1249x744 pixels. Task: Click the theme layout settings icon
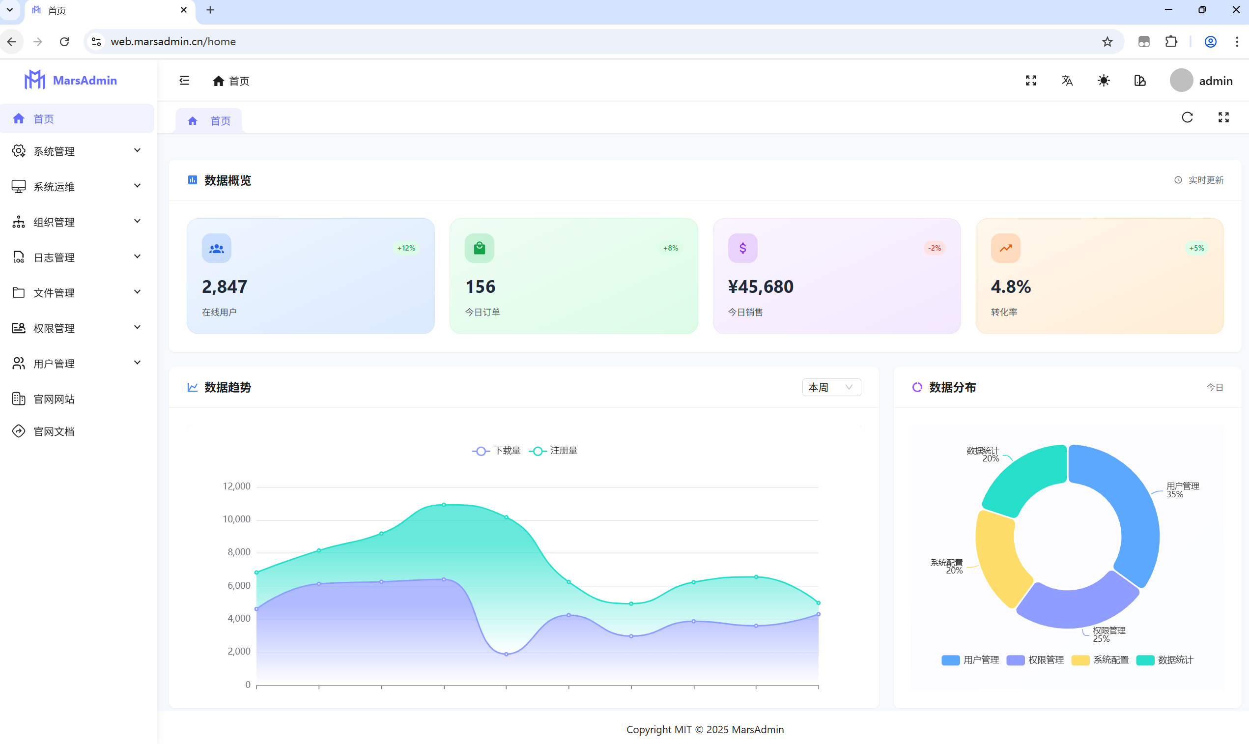(1140, 81)
